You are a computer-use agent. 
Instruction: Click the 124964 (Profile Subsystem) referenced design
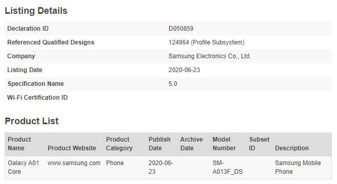pos(206,42)
